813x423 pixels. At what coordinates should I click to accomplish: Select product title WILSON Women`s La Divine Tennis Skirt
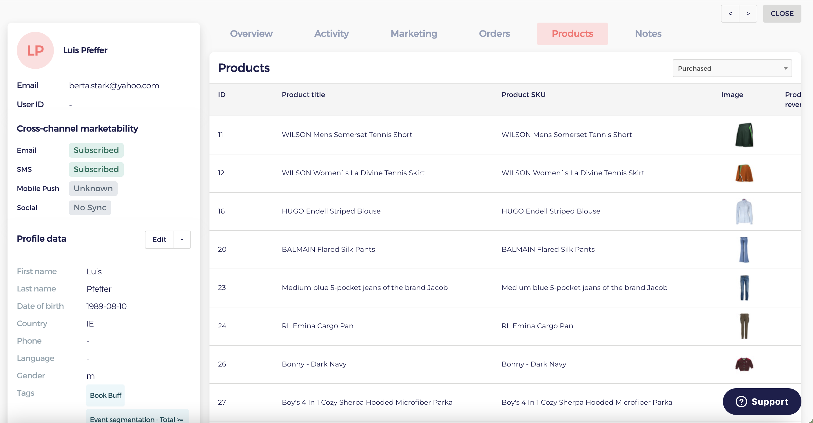[353, 173]
